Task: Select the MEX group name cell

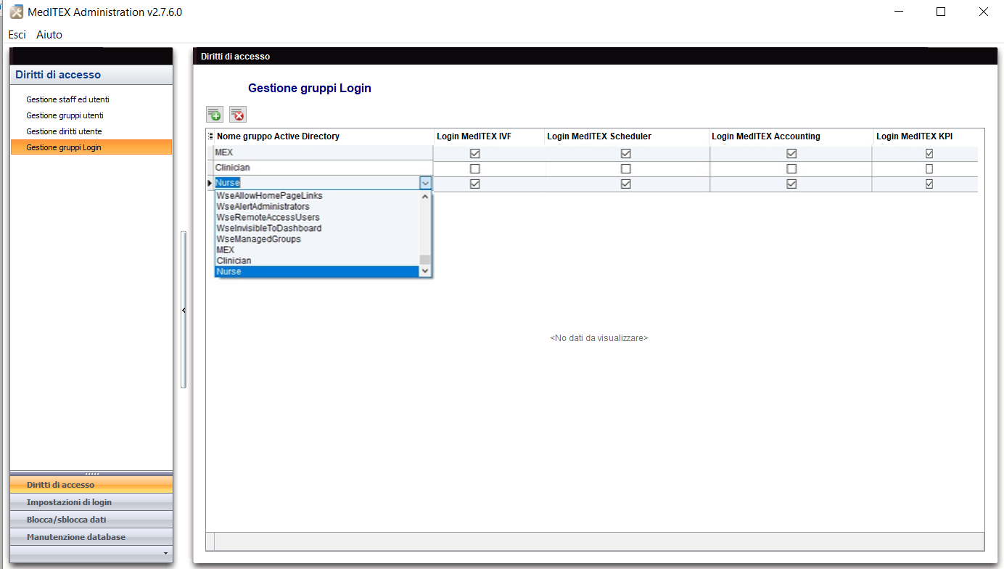Action: point(324,152)
